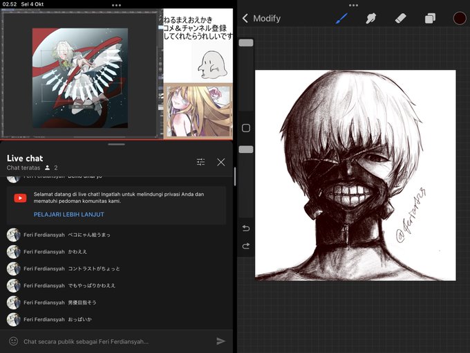Open the emoji picker in chat
The image size is (470, 353).
point(14,341)
